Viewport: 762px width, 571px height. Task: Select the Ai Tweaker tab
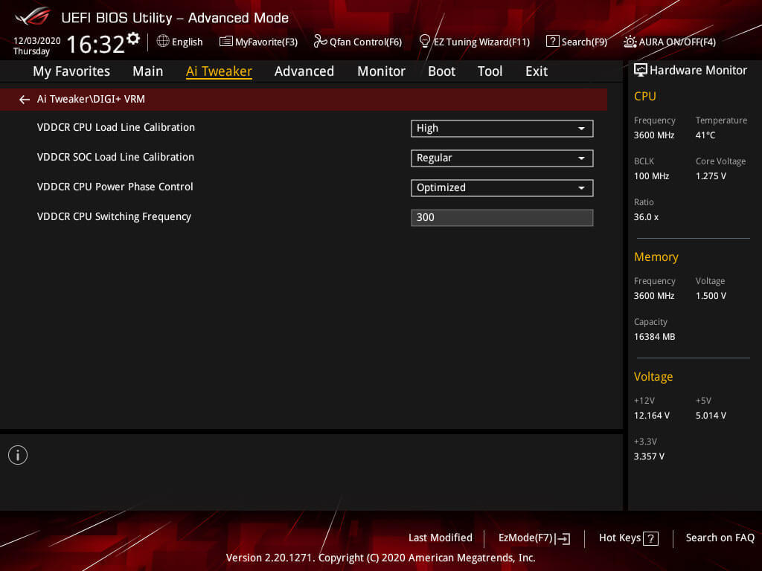(219, 71)
